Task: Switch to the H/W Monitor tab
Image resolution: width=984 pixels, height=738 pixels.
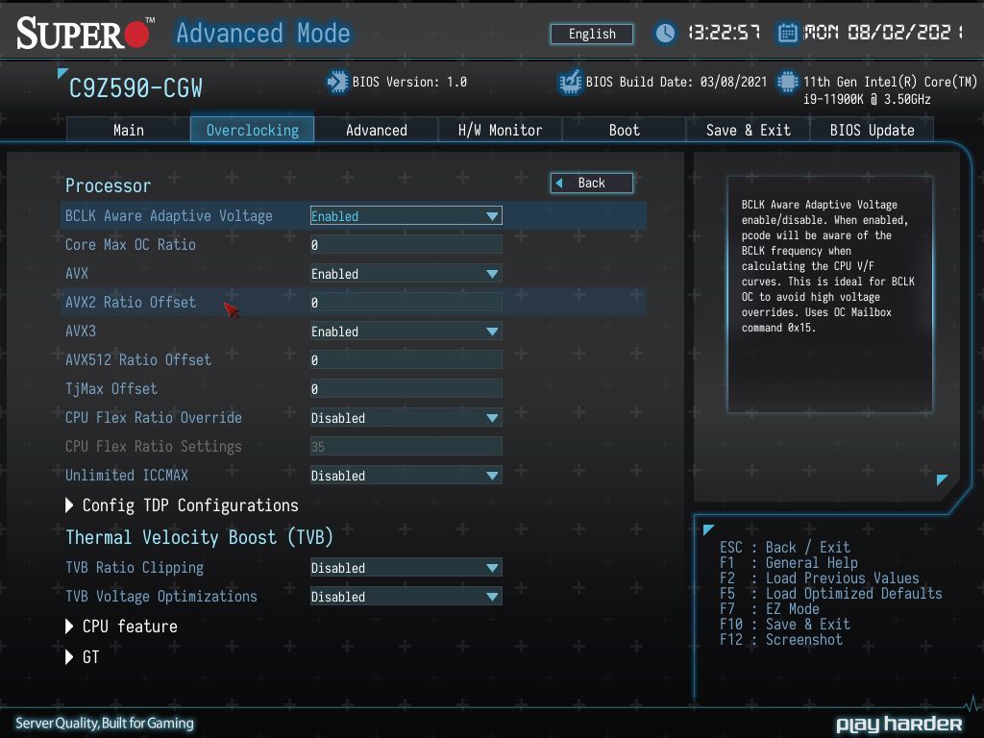Action: tap(500, 130)
